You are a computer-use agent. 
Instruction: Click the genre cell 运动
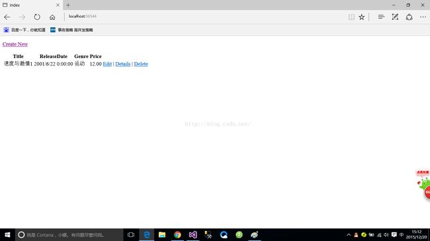coord(80,64)
